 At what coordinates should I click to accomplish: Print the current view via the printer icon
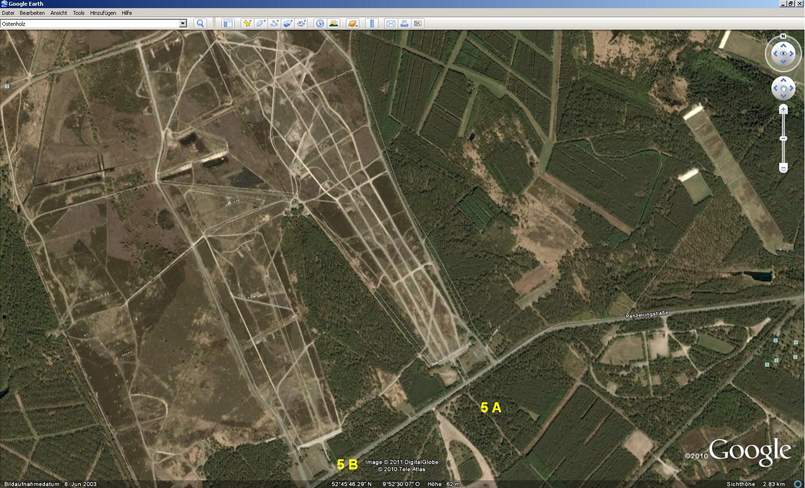(404, 23)
